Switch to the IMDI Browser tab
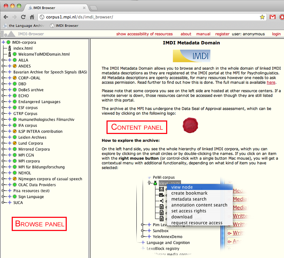284x258 pixels. click(56, 8)
